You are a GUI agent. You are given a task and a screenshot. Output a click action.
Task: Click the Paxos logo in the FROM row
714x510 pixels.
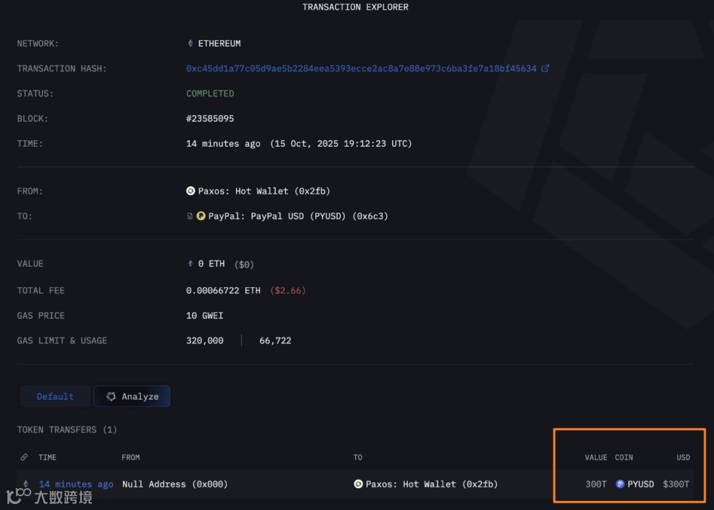click(x=191, y=191)
